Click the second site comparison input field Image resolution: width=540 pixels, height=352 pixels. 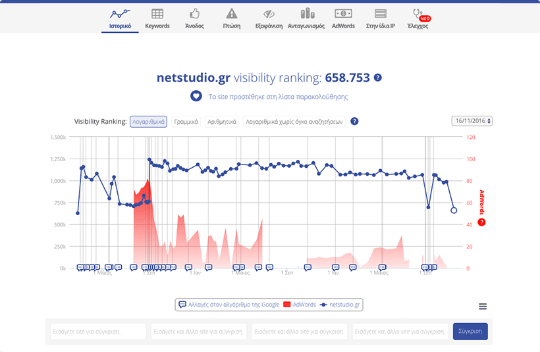[199, 332]
